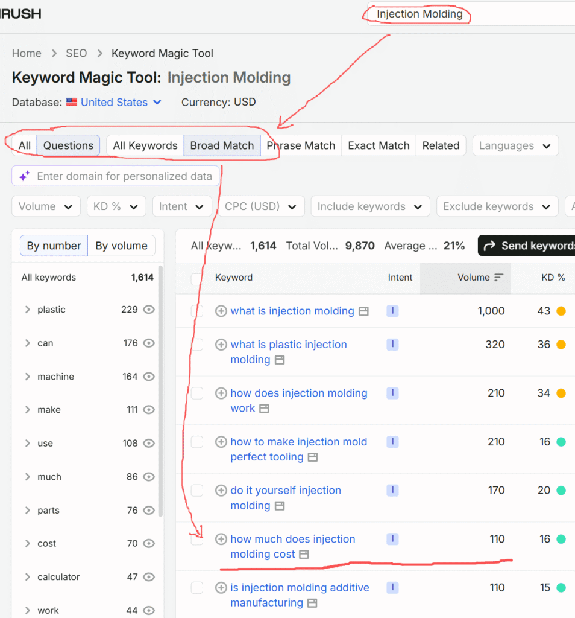Select the Questions tab
575x618 pixels.
(68, 145)
